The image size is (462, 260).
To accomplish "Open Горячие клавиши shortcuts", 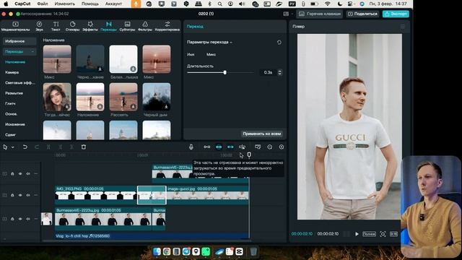I will (320, 14).
